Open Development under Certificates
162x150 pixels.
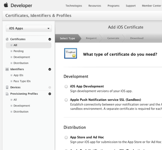pyautogui.click(x=22, y=57)
